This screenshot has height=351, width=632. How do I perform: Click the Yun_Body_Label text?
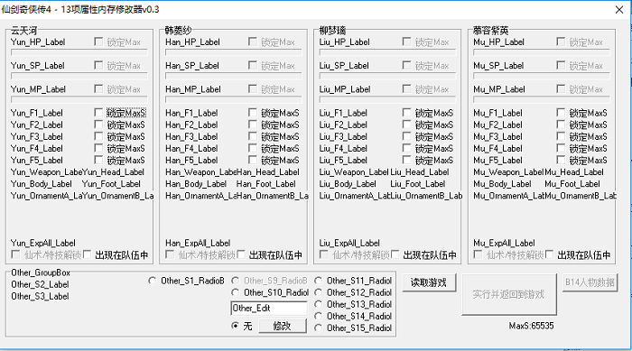[x=42, y=184]
